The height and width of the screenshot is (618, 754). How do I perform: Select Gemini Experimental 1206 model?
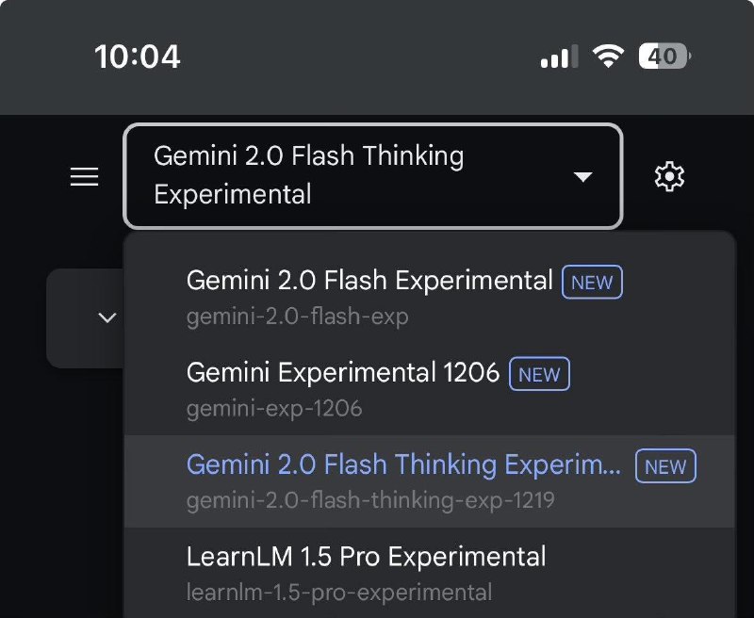point(343,372)
